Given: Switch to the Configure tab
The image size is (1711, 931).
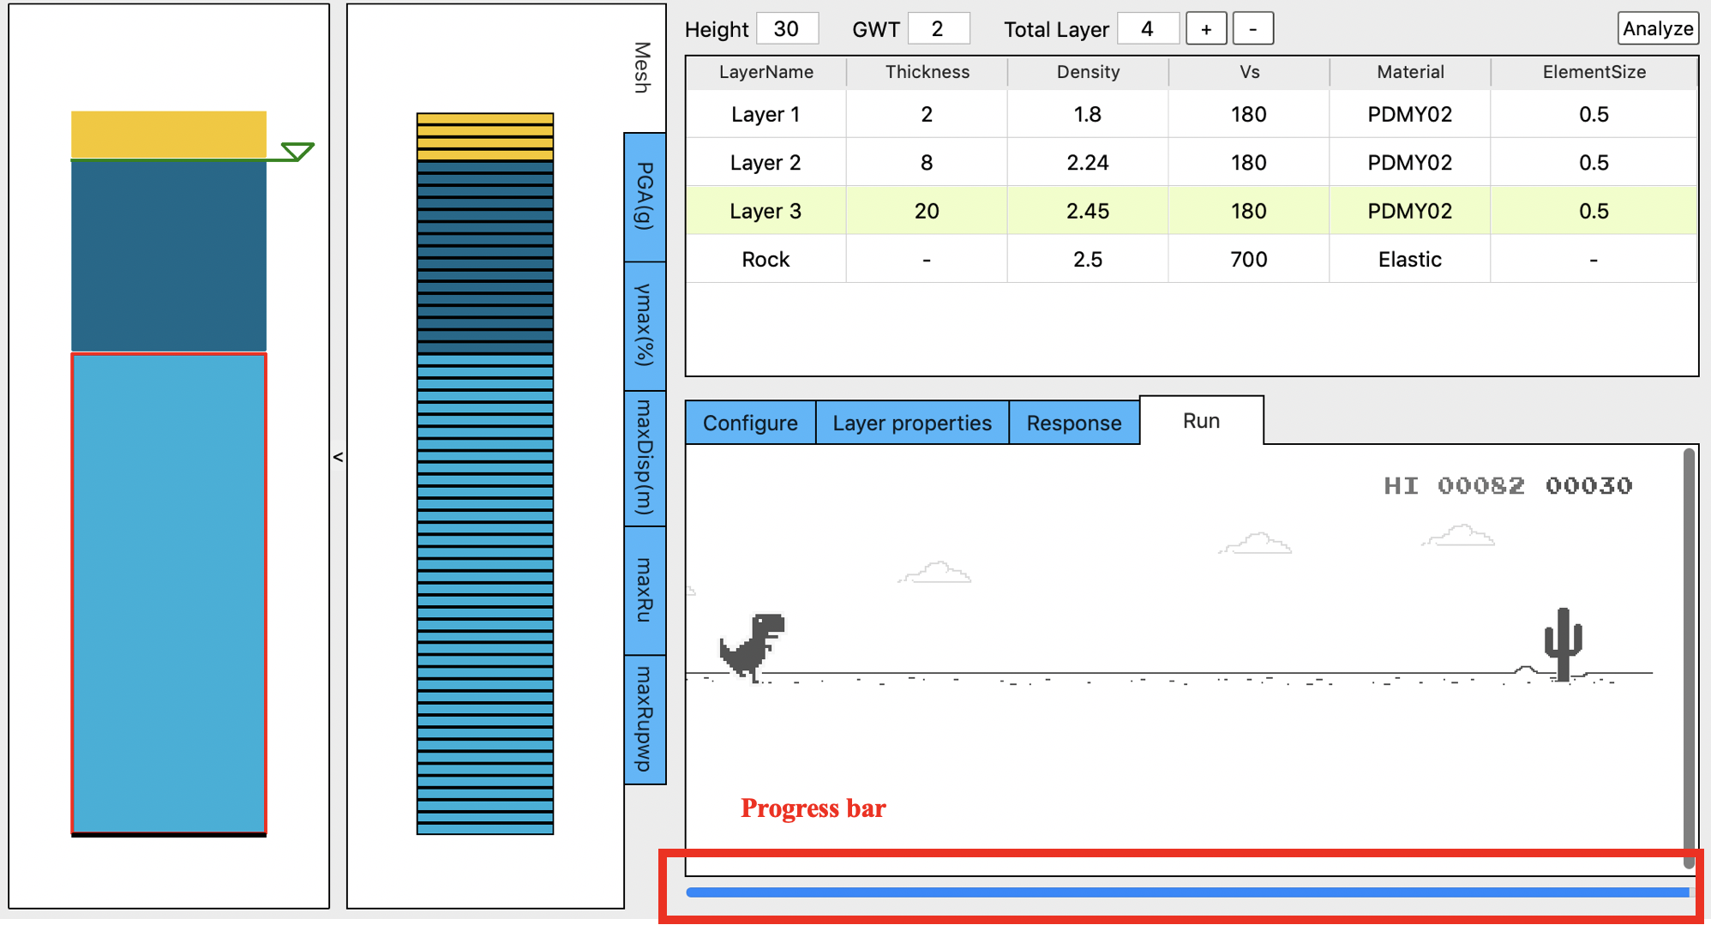Looking at the screenshot, I should pos(749,422).
